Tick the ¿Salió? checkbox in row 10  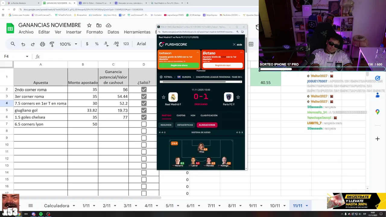pos(144,145)
